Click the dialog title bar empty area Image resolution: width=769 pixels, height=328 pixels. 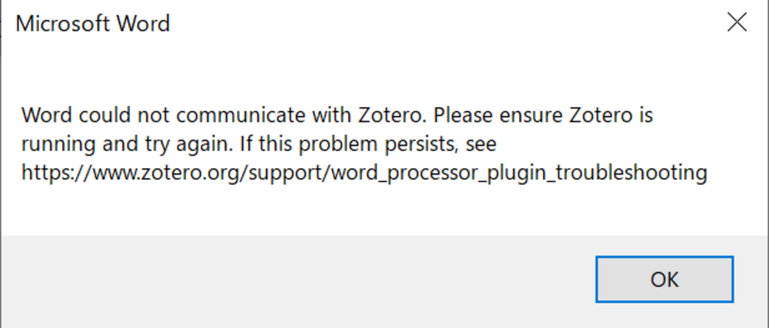click(444, 24)
